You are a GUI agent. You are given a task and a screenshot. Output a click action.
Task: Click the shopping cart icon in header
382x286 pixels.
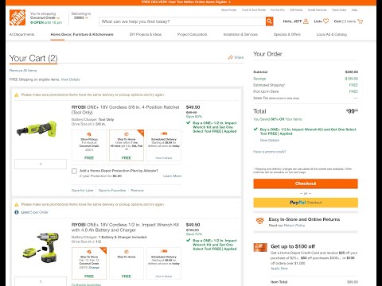click(x=361, y=21)
